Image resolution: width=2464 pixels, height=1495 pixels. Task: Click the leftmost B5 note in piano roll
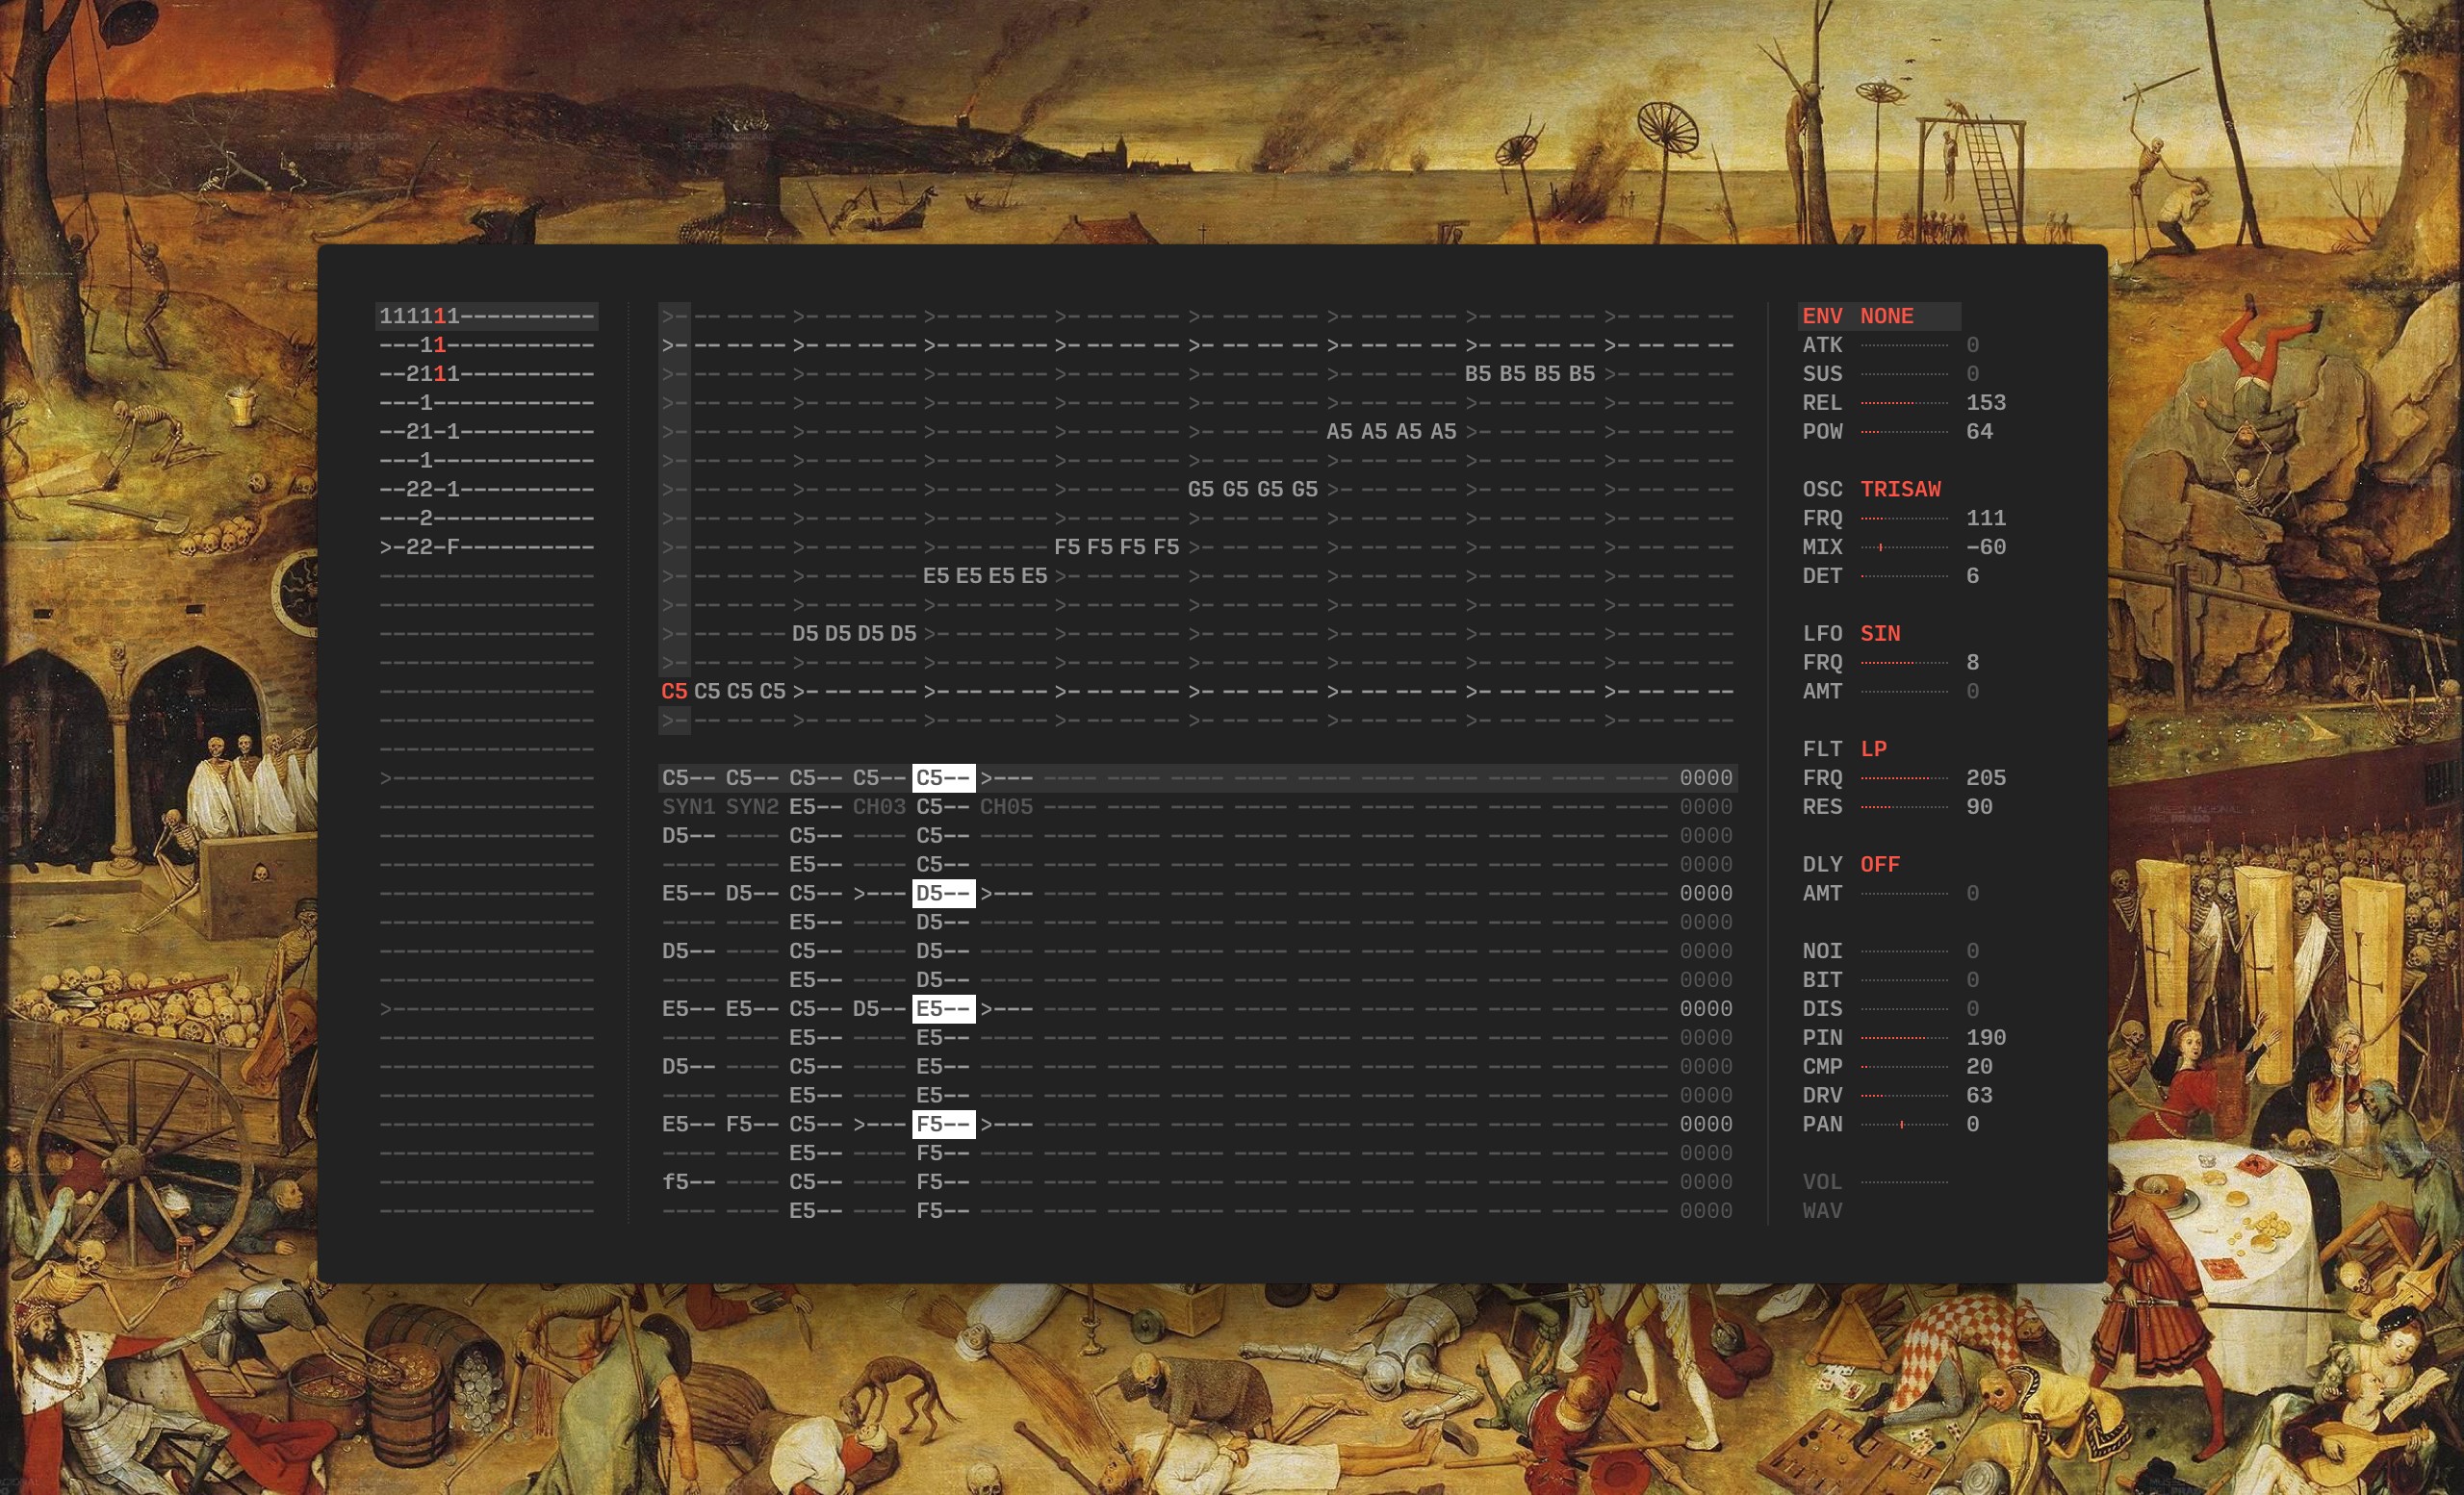(1477, 373)
